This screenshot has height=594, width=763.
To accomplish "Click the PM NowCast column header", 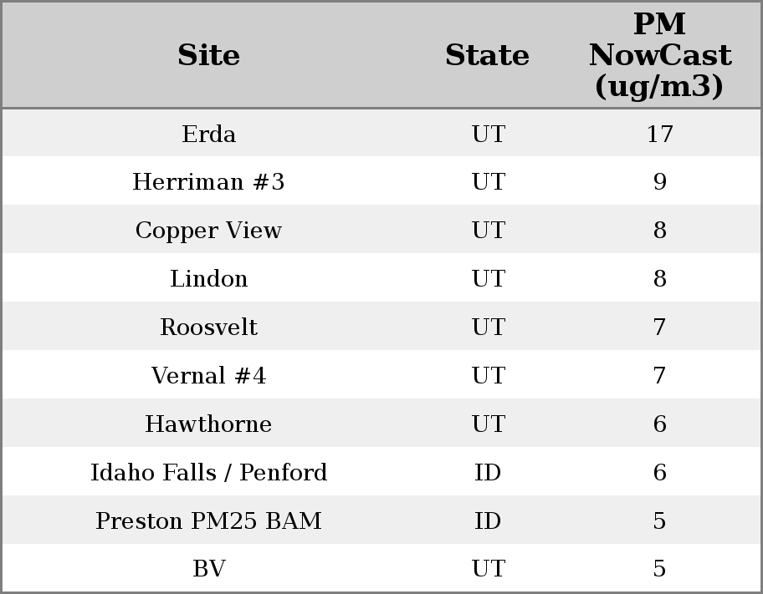I will tap(659, 56).
